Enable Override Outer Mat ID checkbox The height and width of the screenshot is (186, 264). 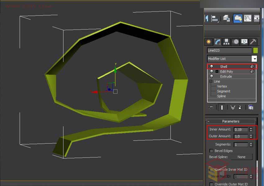pos(211,184)
